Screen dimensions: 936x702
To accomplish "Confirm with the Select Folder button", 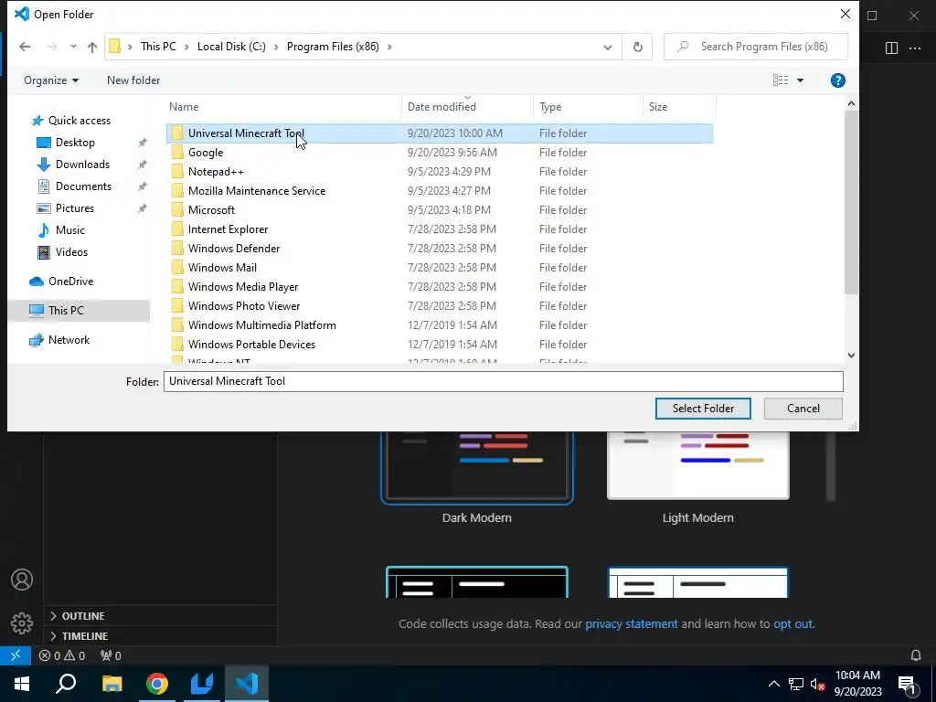I will tap(703, 409).
